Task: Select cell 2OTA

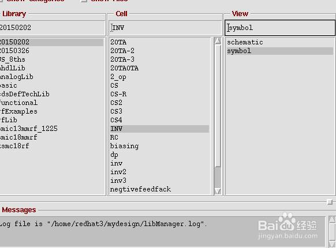Action: pos(118,42)
